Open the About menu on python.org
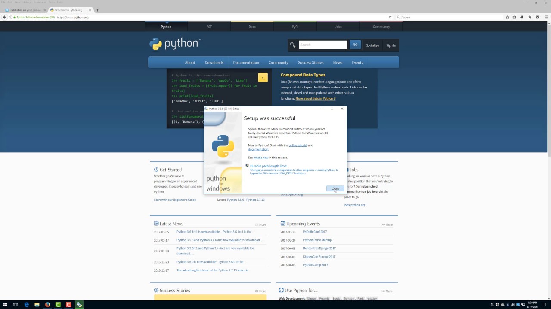This screenshot has width=551, height=309. [190, 62]
